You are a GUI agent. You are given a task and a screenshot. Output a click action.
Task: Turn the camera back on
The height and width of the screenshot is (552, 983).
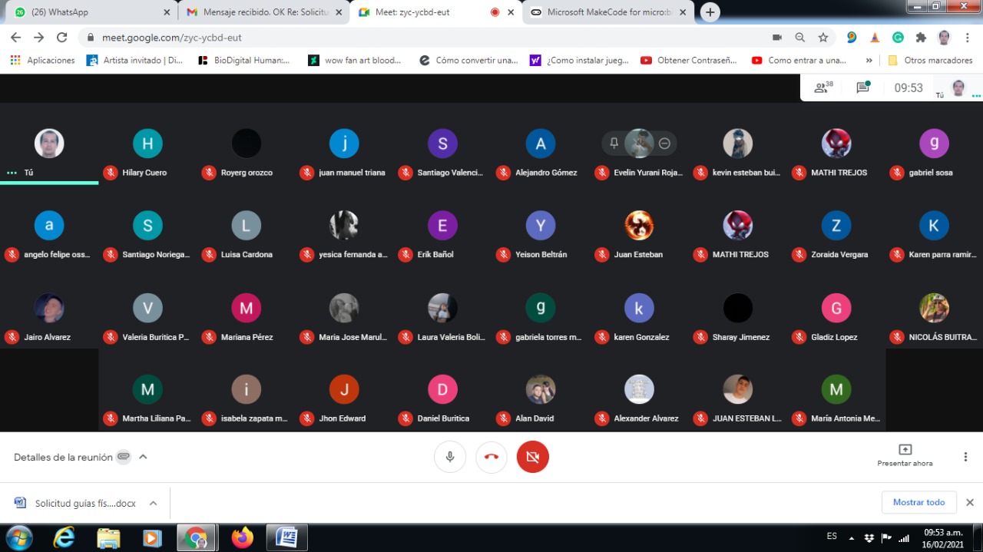pos(533,457)
